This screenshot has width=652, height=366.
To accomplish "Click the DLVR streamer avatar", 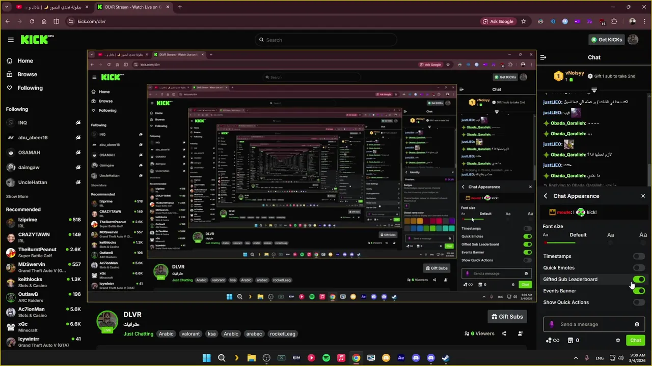I will click(107, 322).
